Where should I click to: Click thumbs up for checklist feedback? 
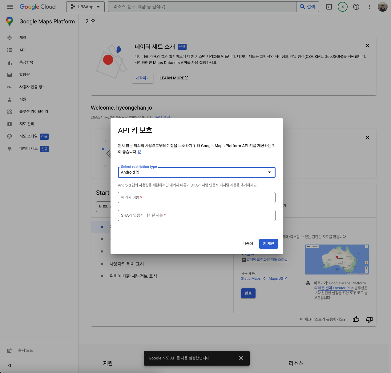[x=356, y=319]
